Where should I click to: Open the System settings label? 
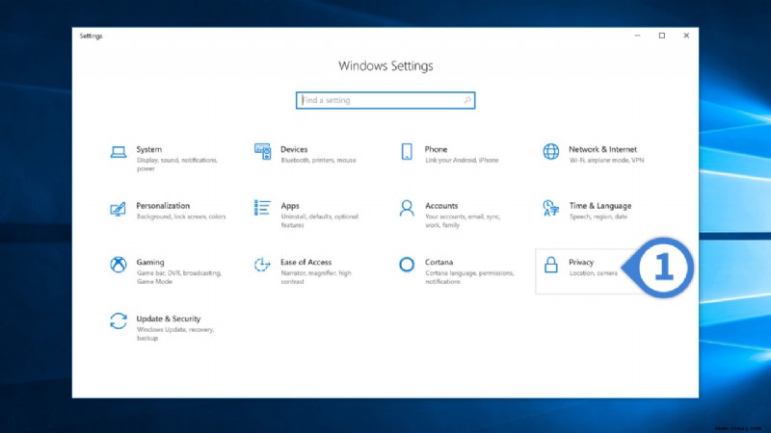pyautogui.click(x=149, y=149)
